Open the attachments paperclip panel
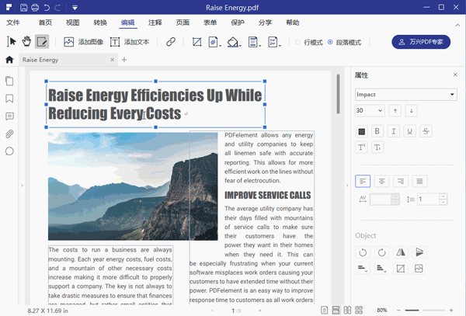This screenshot has height=316, width=466. 10,134
